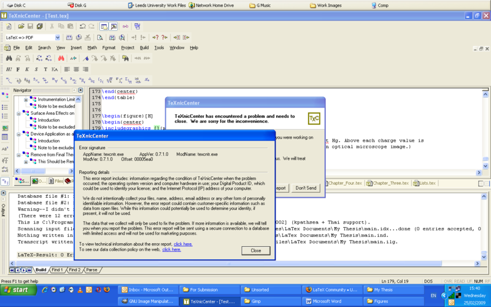Click the bold F formatting icon
Image resolution: width=491 pixels, height=307 pixels.
tap(18, 69)
